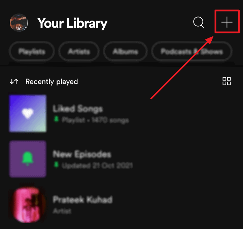This screenshot has width=243, height=229.
Task: Select the Prateek Kuhad artist name
Action: [x=82, y=200]
